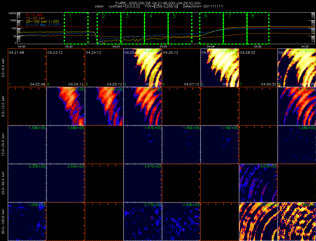Viewport: 316px width, 241px height.
Task: Open the 25-50 keV panel labeled 3.41E+03
Action: pos(143,183)
